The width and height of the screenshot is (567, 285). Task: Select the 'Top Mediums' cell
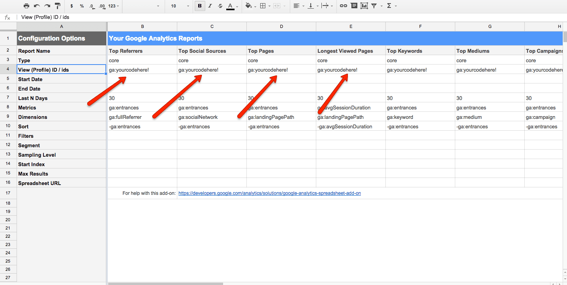(x=490, y=51)
